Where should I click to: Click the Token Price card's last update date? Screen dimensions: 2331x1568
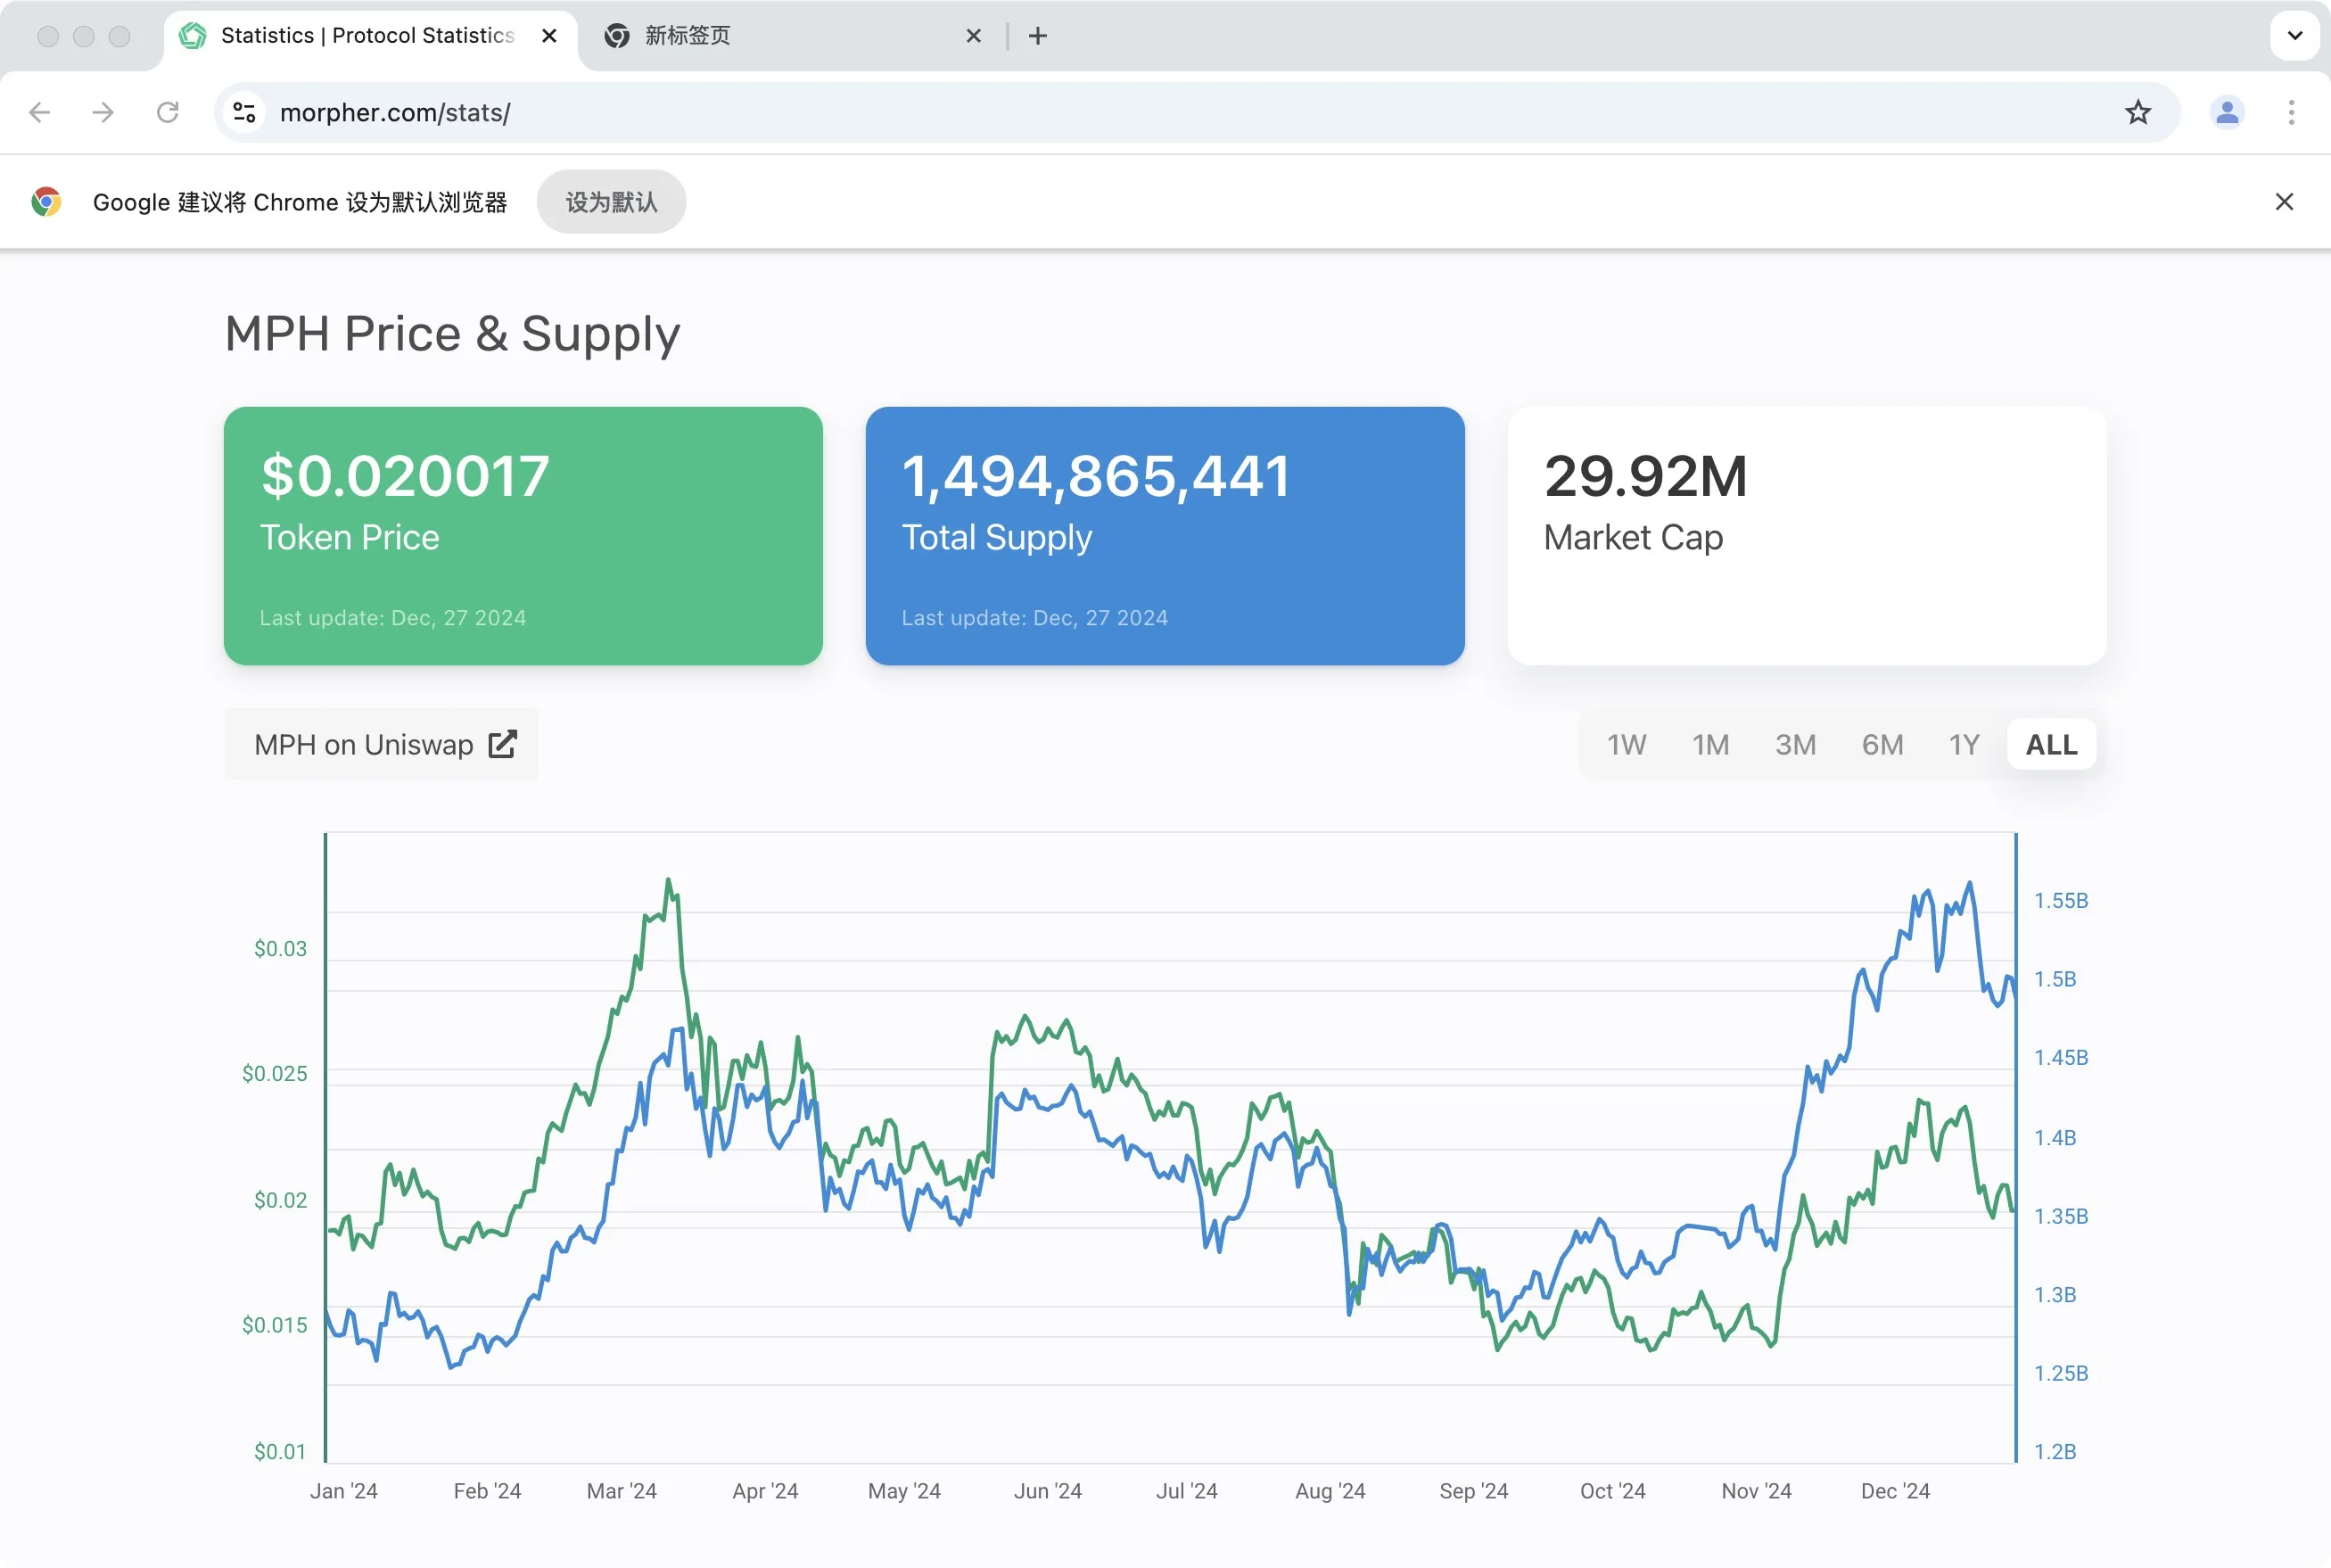pos(393,618)
